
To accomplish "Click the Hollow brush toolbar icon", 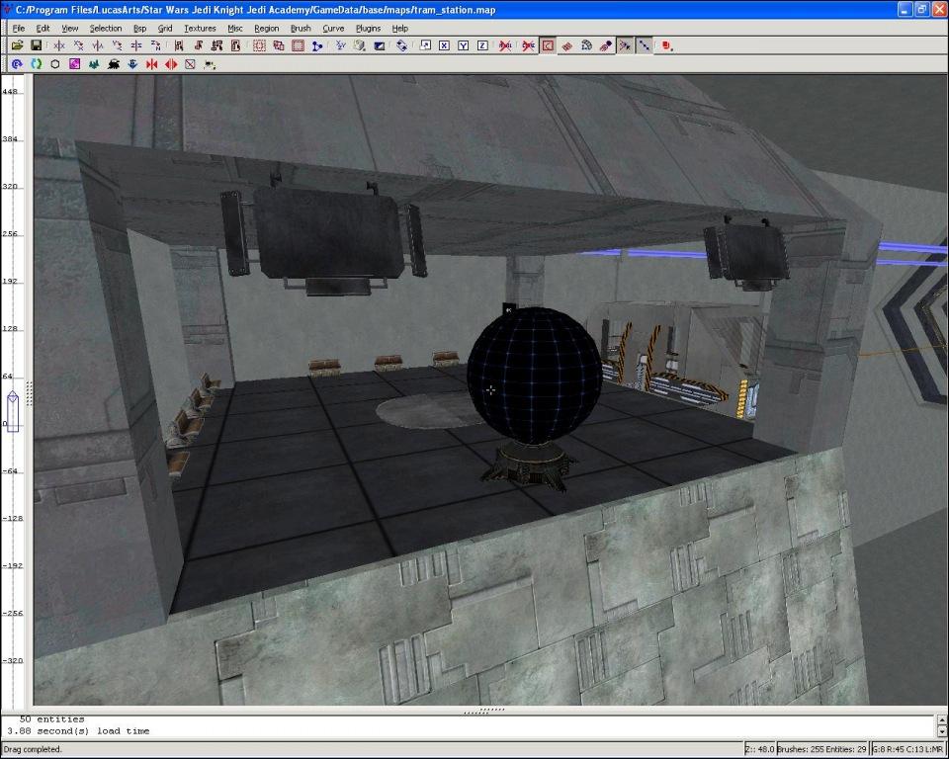I will coord(298,45).
